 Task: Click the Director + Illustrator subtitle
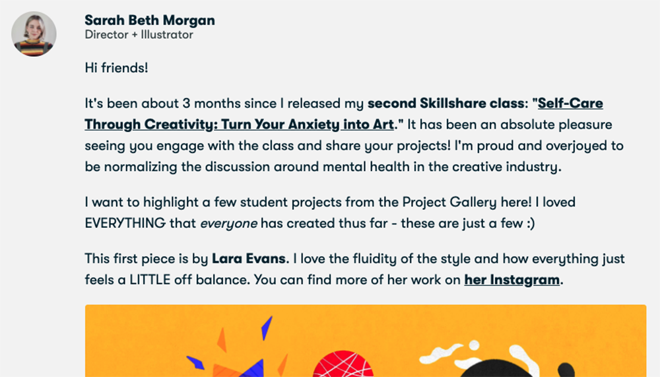click(x=139, y=35)
